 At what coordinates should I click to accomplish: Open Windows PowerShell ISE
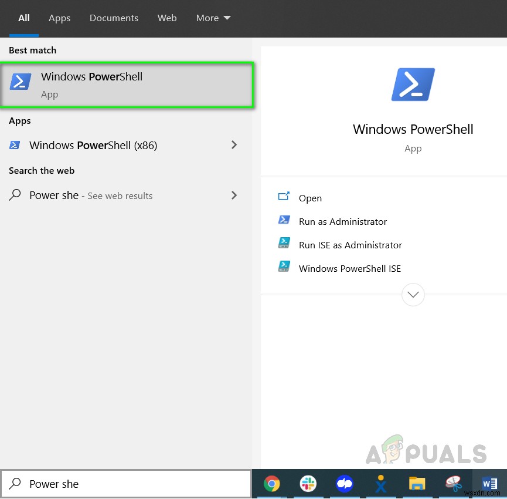tap(349, 268)
